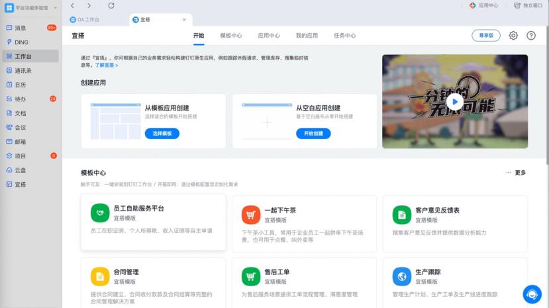
Task: Open 宜搭 in the left sidebar
Action: [x=30, y=184]
